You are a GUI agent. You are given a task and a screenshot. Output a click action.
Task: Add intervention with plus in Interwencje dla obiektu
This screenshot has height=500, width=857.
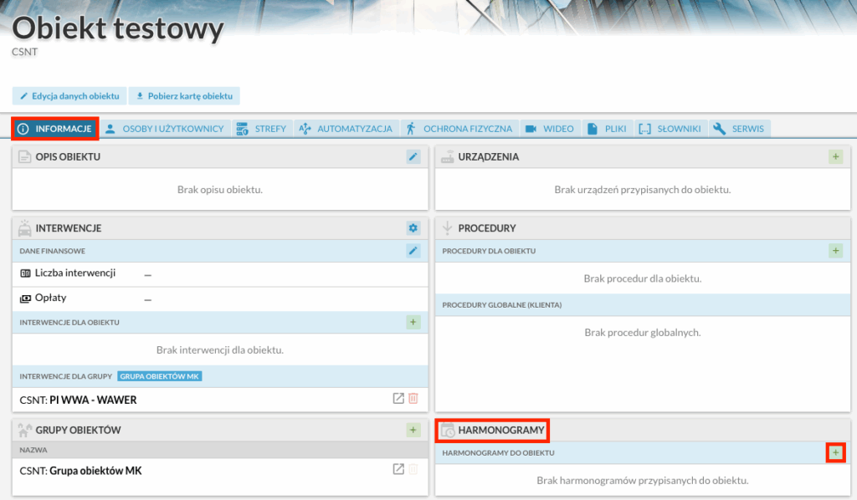413,322
